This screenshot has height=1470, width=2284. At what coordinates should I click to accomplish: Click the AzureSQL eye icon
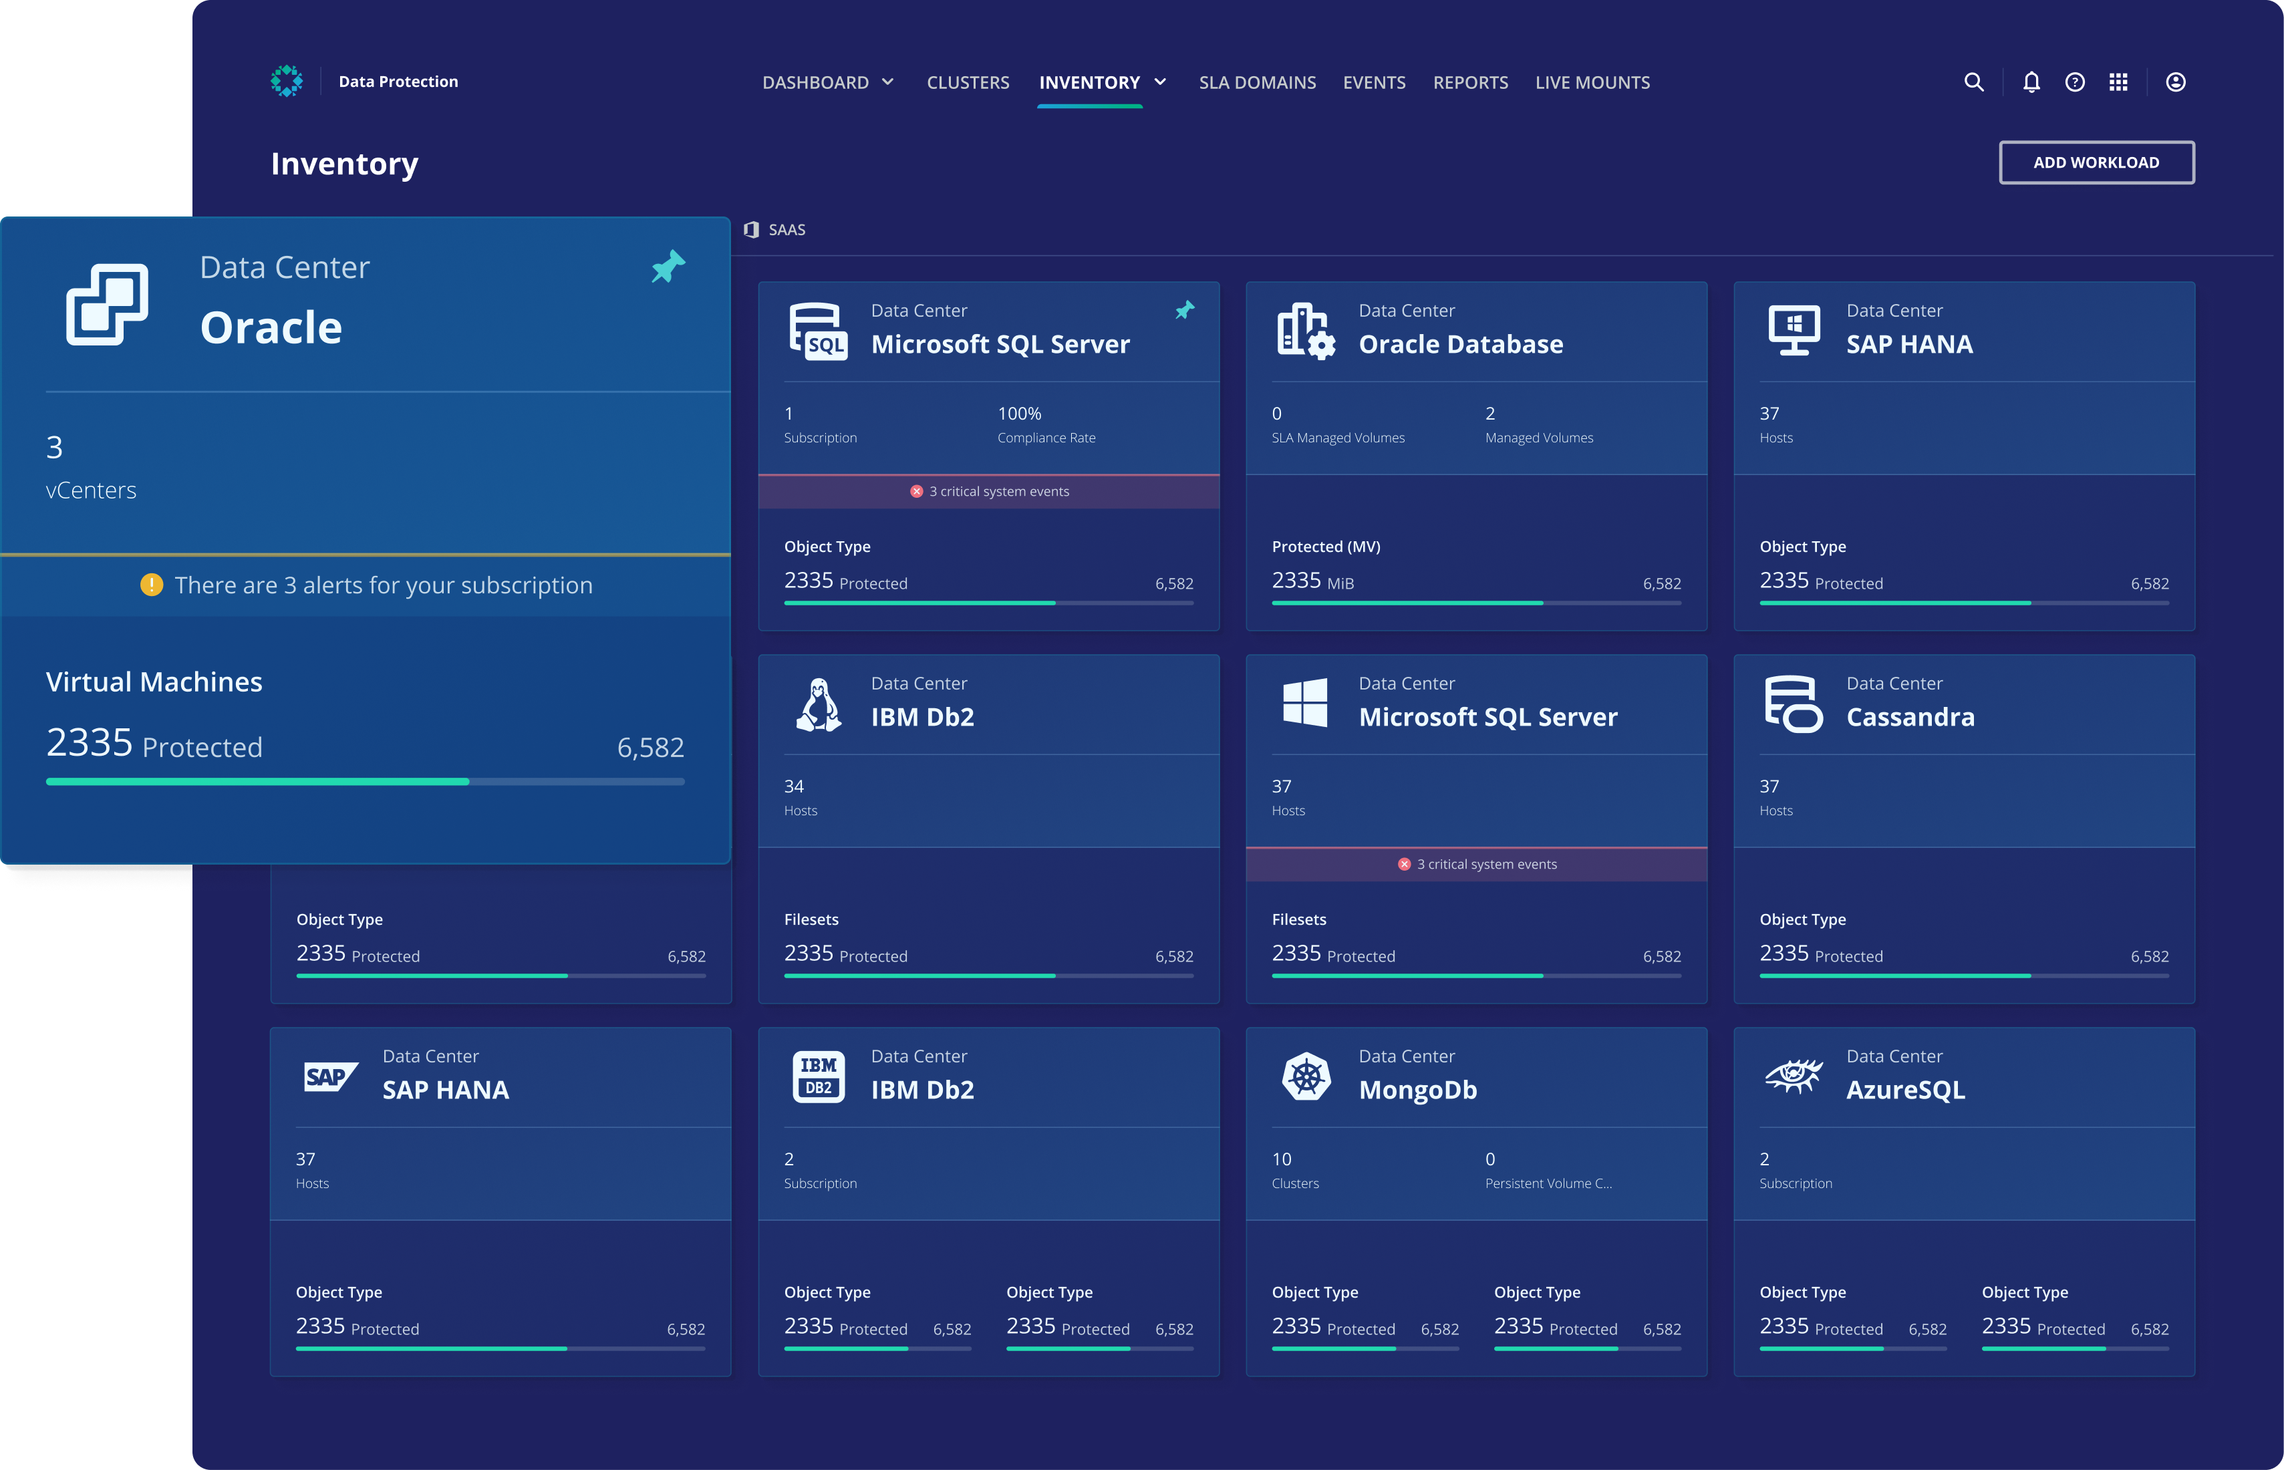click(x=1794, y=1076)
